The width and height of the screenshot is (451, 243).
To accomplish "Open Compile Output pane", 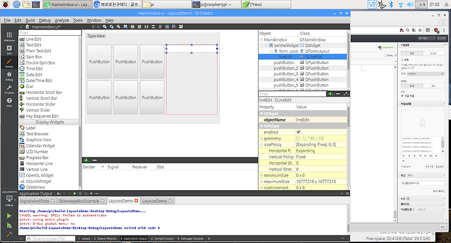I will tap(162, 239).
